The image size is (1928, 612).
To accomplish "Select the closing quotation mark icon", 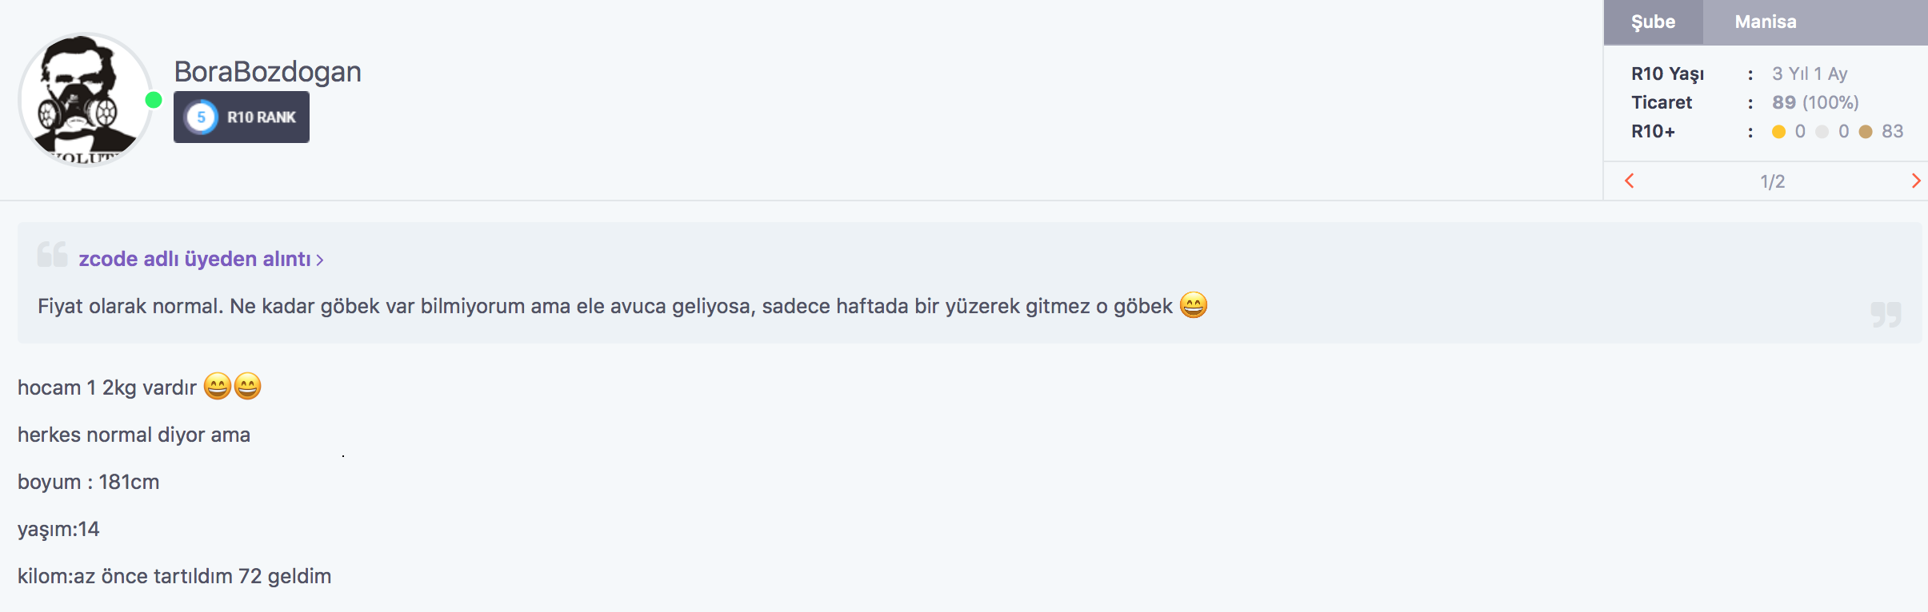I will 1886,315.
